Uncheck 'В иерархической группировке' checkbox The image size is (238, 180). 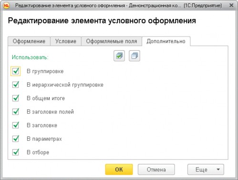[16, 85]
